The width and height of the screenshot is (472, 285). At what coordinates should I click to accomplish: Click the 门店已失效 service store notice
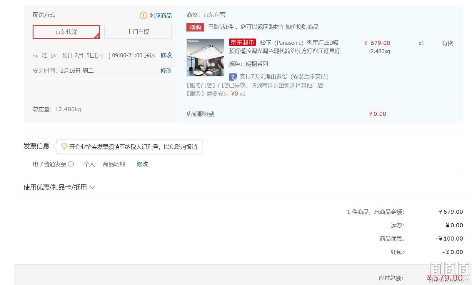(x=254, y=85)
